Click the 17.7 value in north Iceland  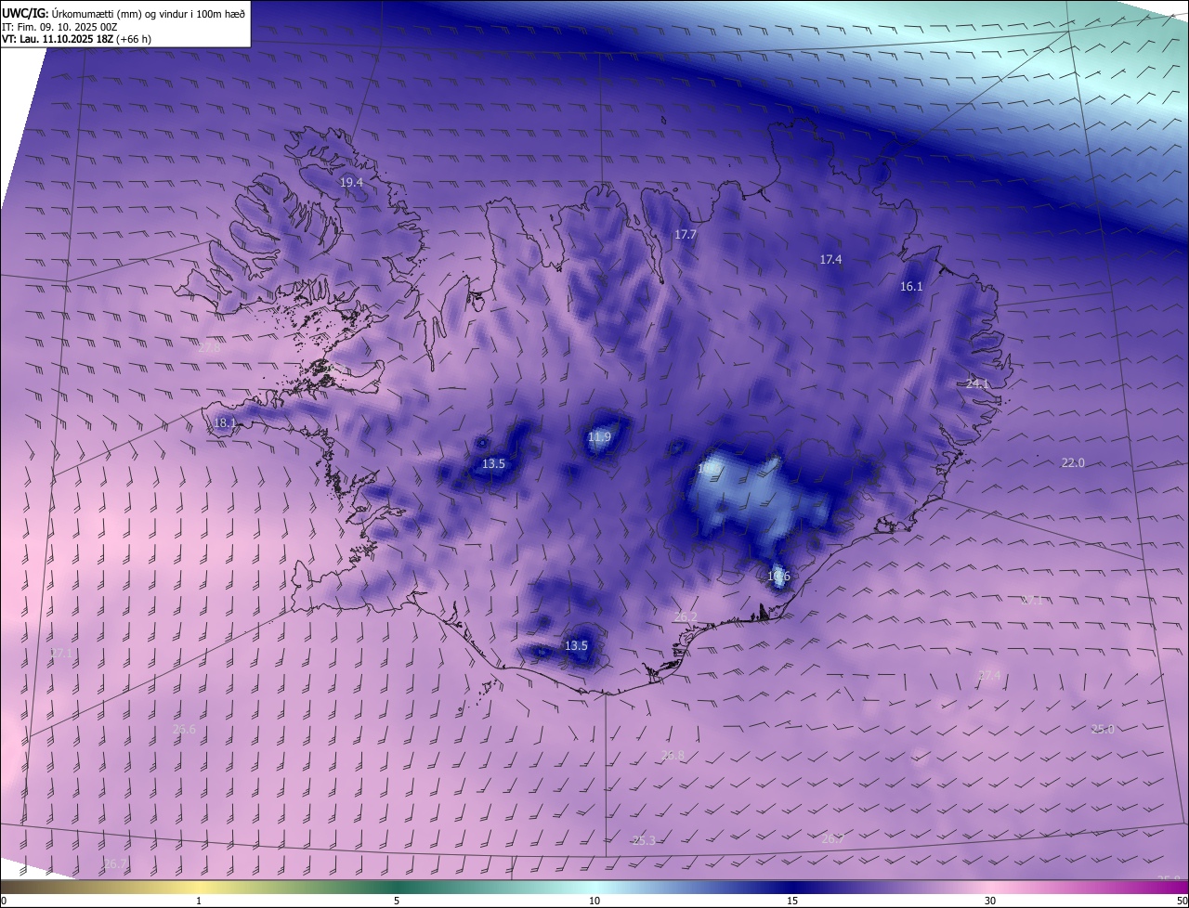pyautogui.click(x=686, y=235)
